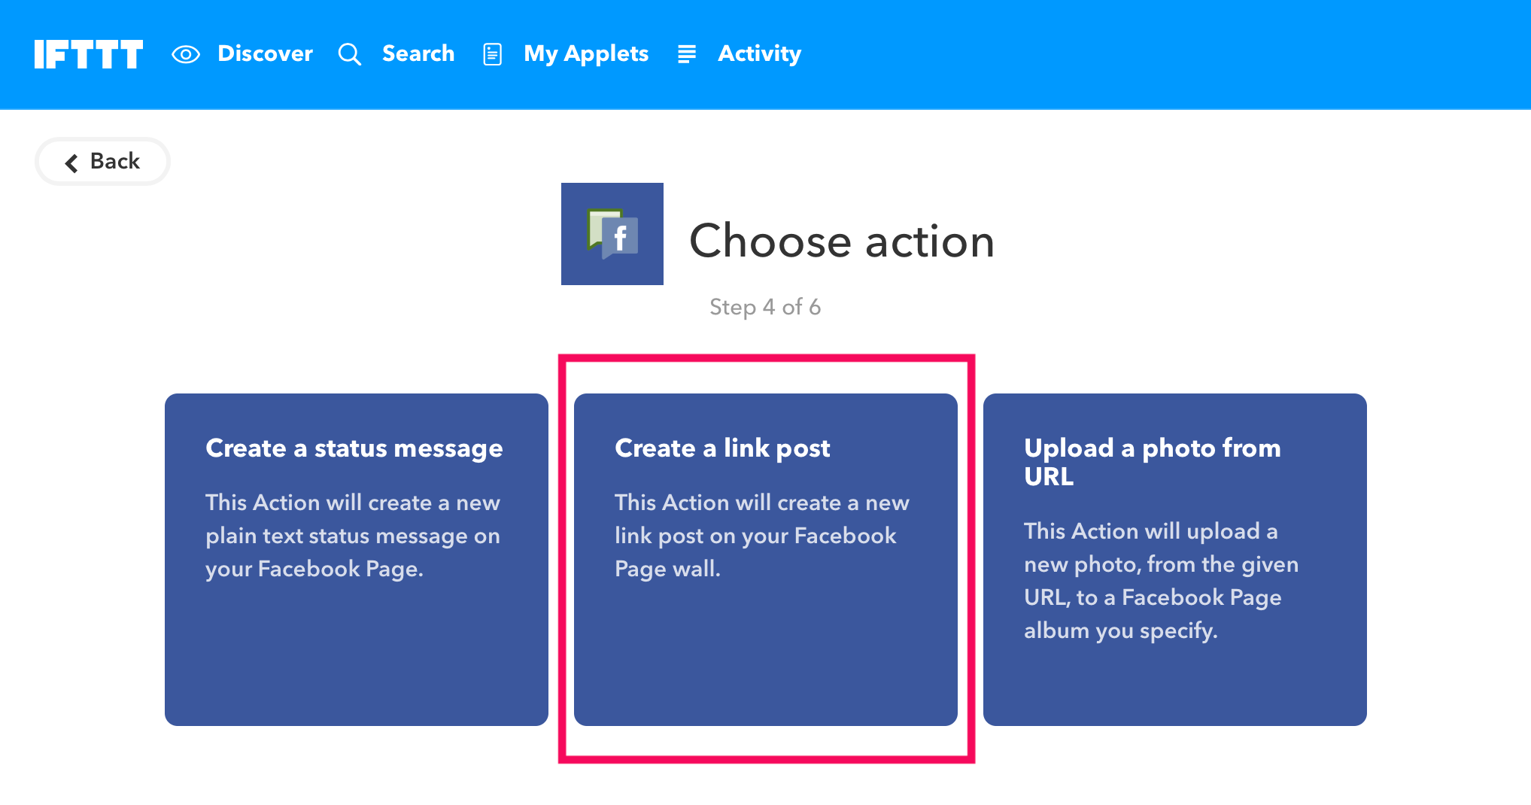
Task: Click the Discover eye icon
Action: 186,54
